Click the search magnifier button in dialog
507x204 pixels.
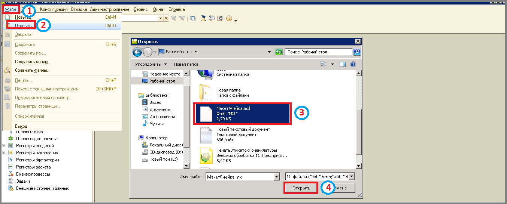(x=357, y=52)
